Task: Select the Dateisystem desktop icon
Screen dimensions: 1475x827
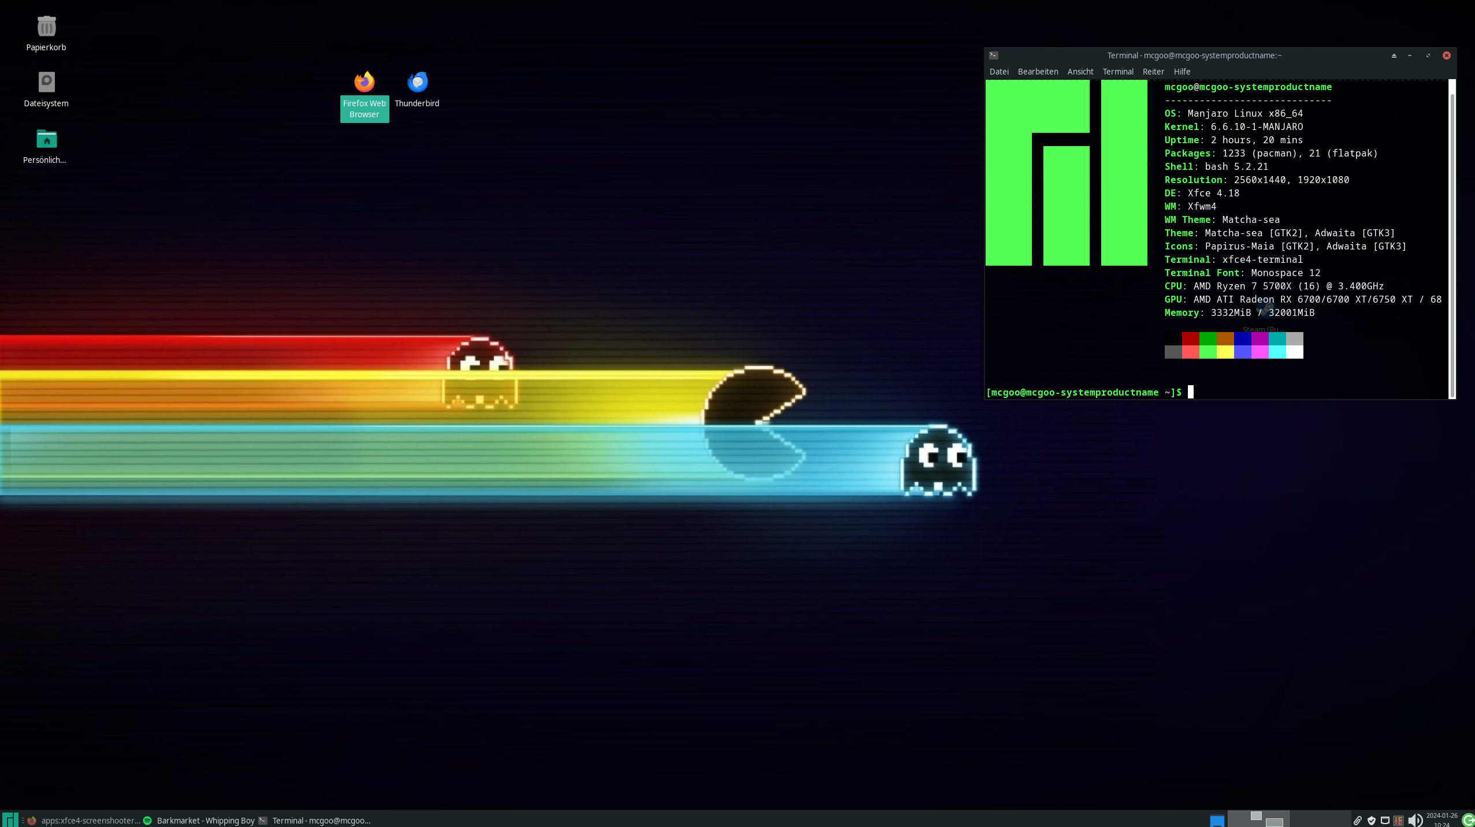Action: point(46,83)
